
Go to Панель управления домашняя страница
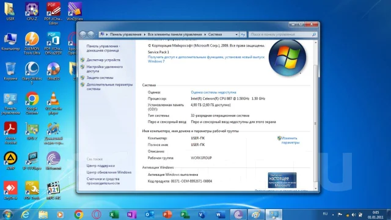point(103,48)
